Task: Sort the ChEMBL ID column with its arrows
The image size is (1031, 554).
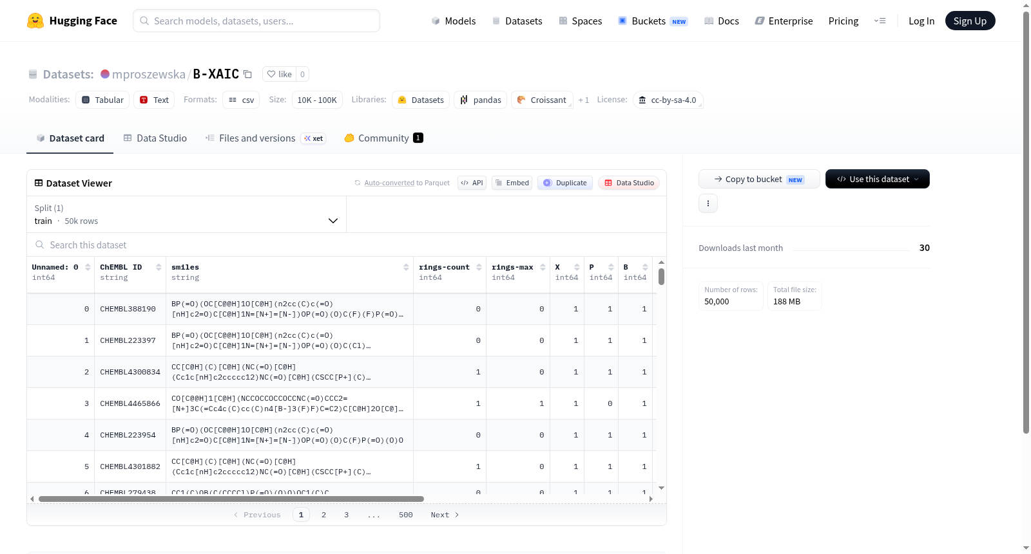Action: tap(159, 267)
